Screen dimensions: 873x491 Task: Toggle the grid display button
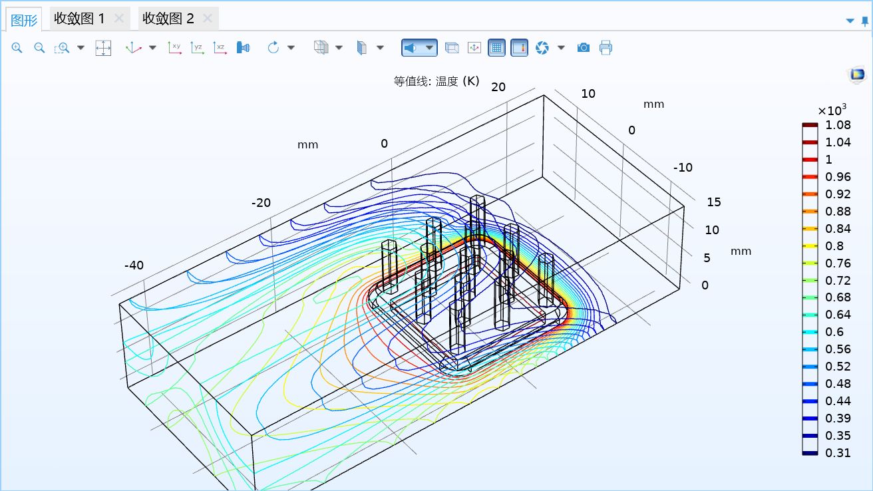click(x=496, y=48)
